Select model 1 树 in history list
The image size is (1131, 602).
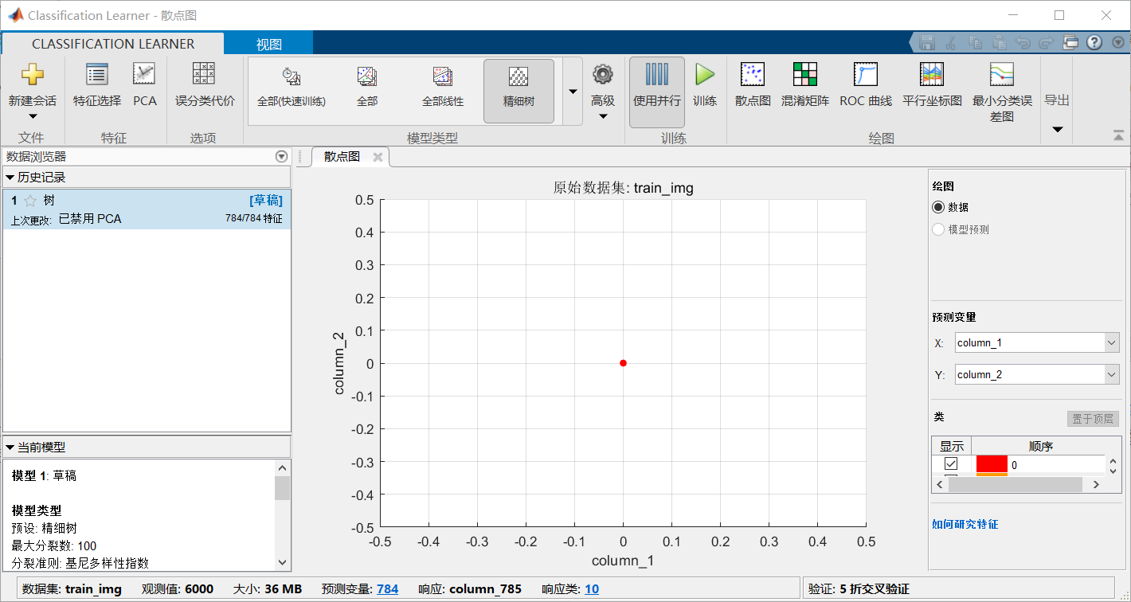(147, 209)
